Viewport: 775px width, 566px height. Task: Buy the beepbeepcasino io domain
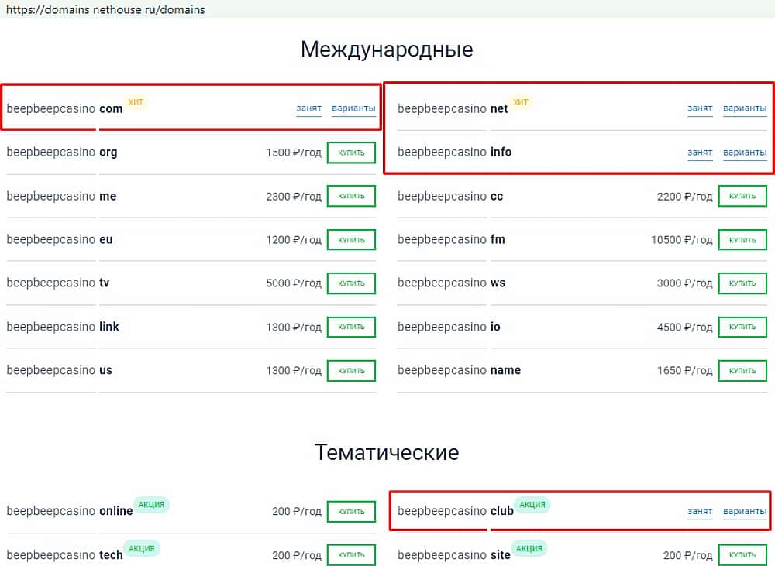click(742, 327)
